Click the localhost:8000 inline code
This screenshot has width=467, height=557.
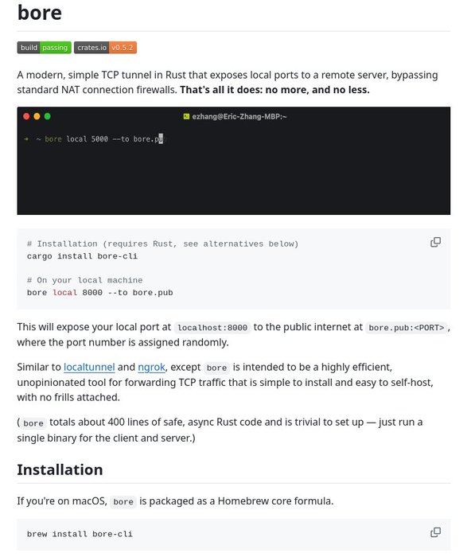click(212, 328)
